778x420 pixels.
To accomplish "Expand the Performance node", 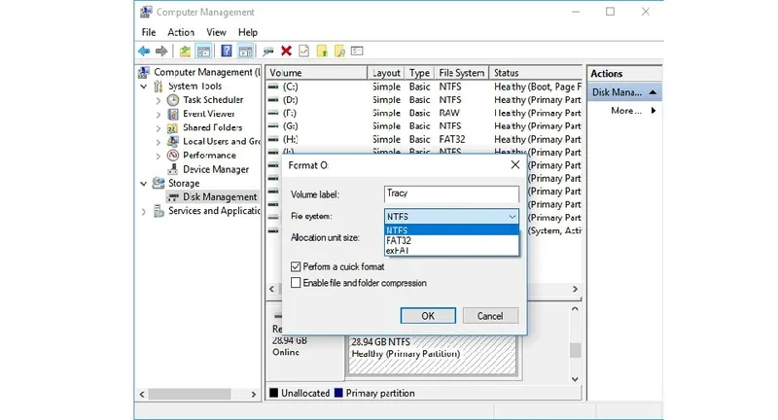I will pyautogui.click(x=159, y=157).
